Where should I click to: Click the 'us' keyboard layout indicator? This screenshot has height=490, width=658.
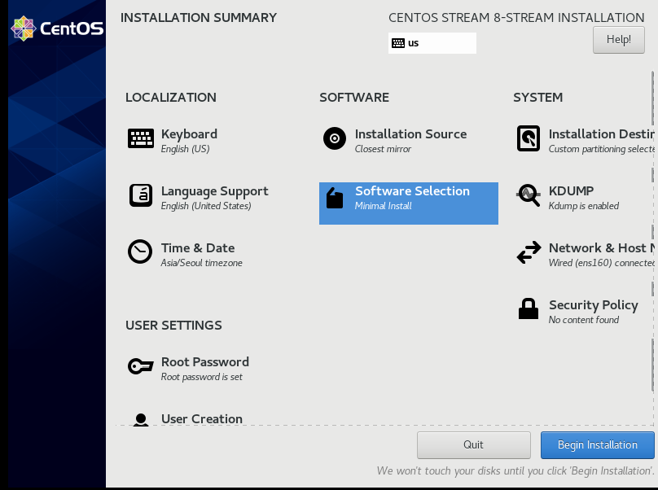432,43
